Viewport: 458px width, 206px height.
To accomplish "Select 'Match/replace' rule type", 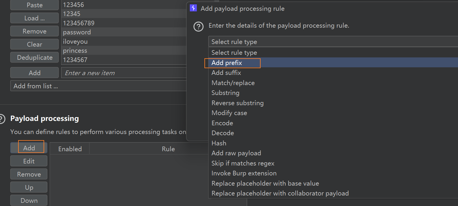I will 233,83.
